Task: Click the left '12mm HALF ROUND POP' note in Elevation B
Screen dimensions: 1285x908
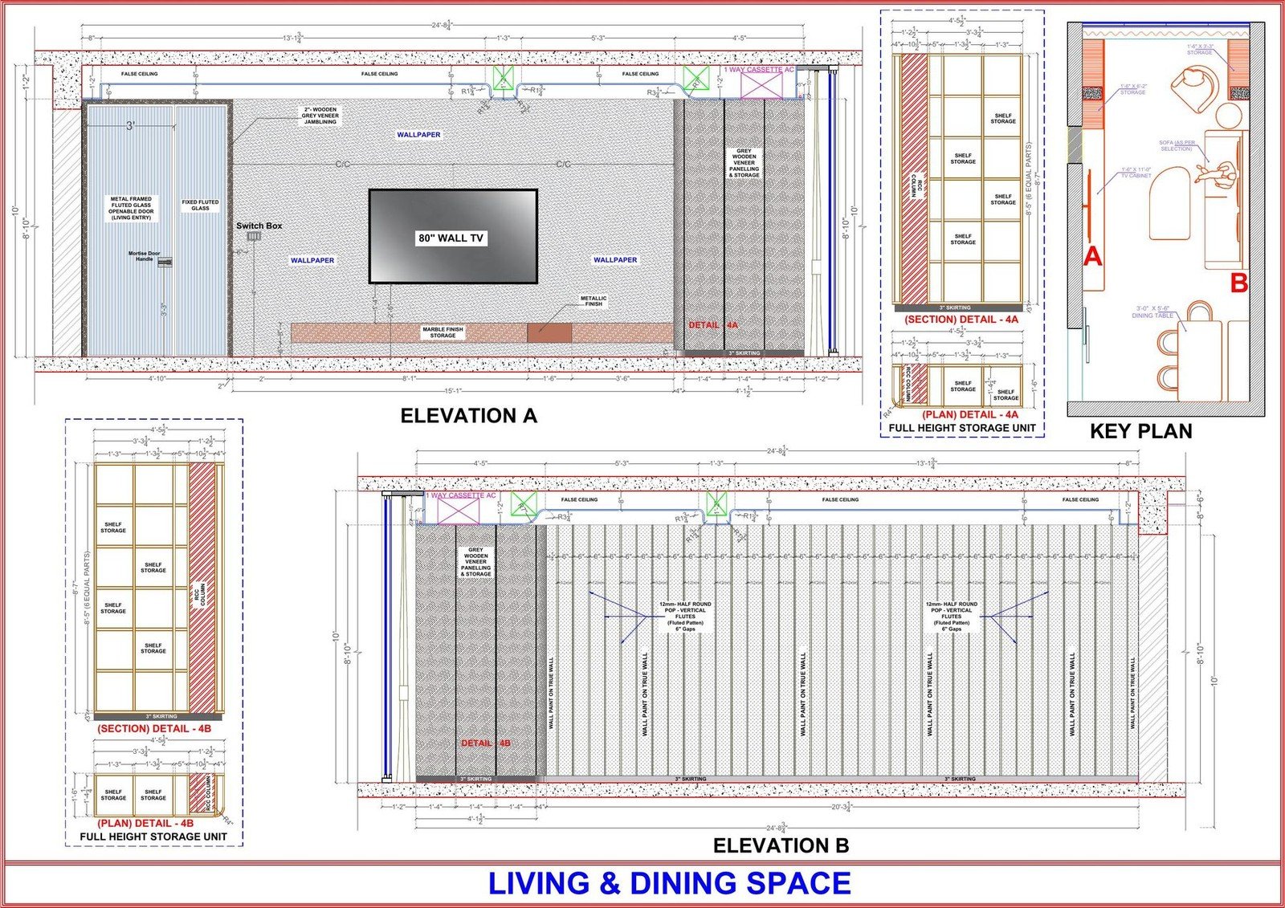Action: pos(685,617)
